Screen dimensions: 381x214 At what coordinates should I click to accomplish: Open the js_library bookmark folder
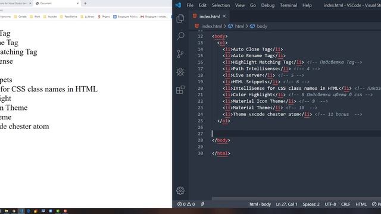[x=88, y=17]
